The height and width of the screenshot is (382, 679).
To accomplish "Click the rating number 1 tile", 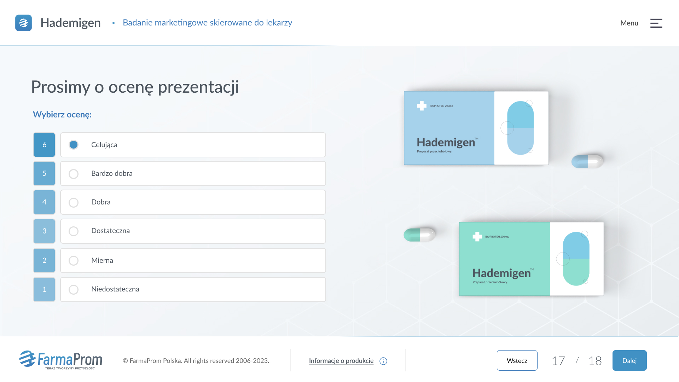I will pos(44,289).
